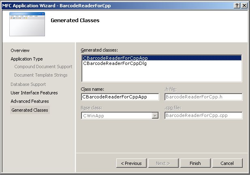Open Database Support page

click(x=28, y=84)
